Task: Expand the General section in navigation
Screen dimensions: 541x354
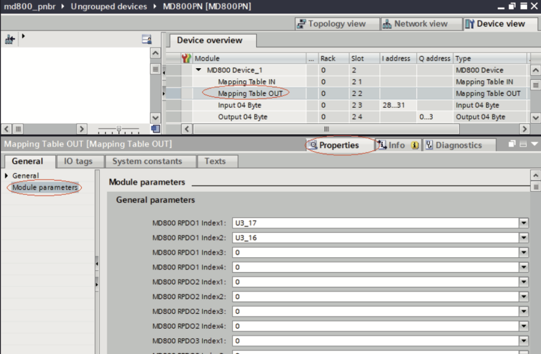Action: (x=6, y=175)
